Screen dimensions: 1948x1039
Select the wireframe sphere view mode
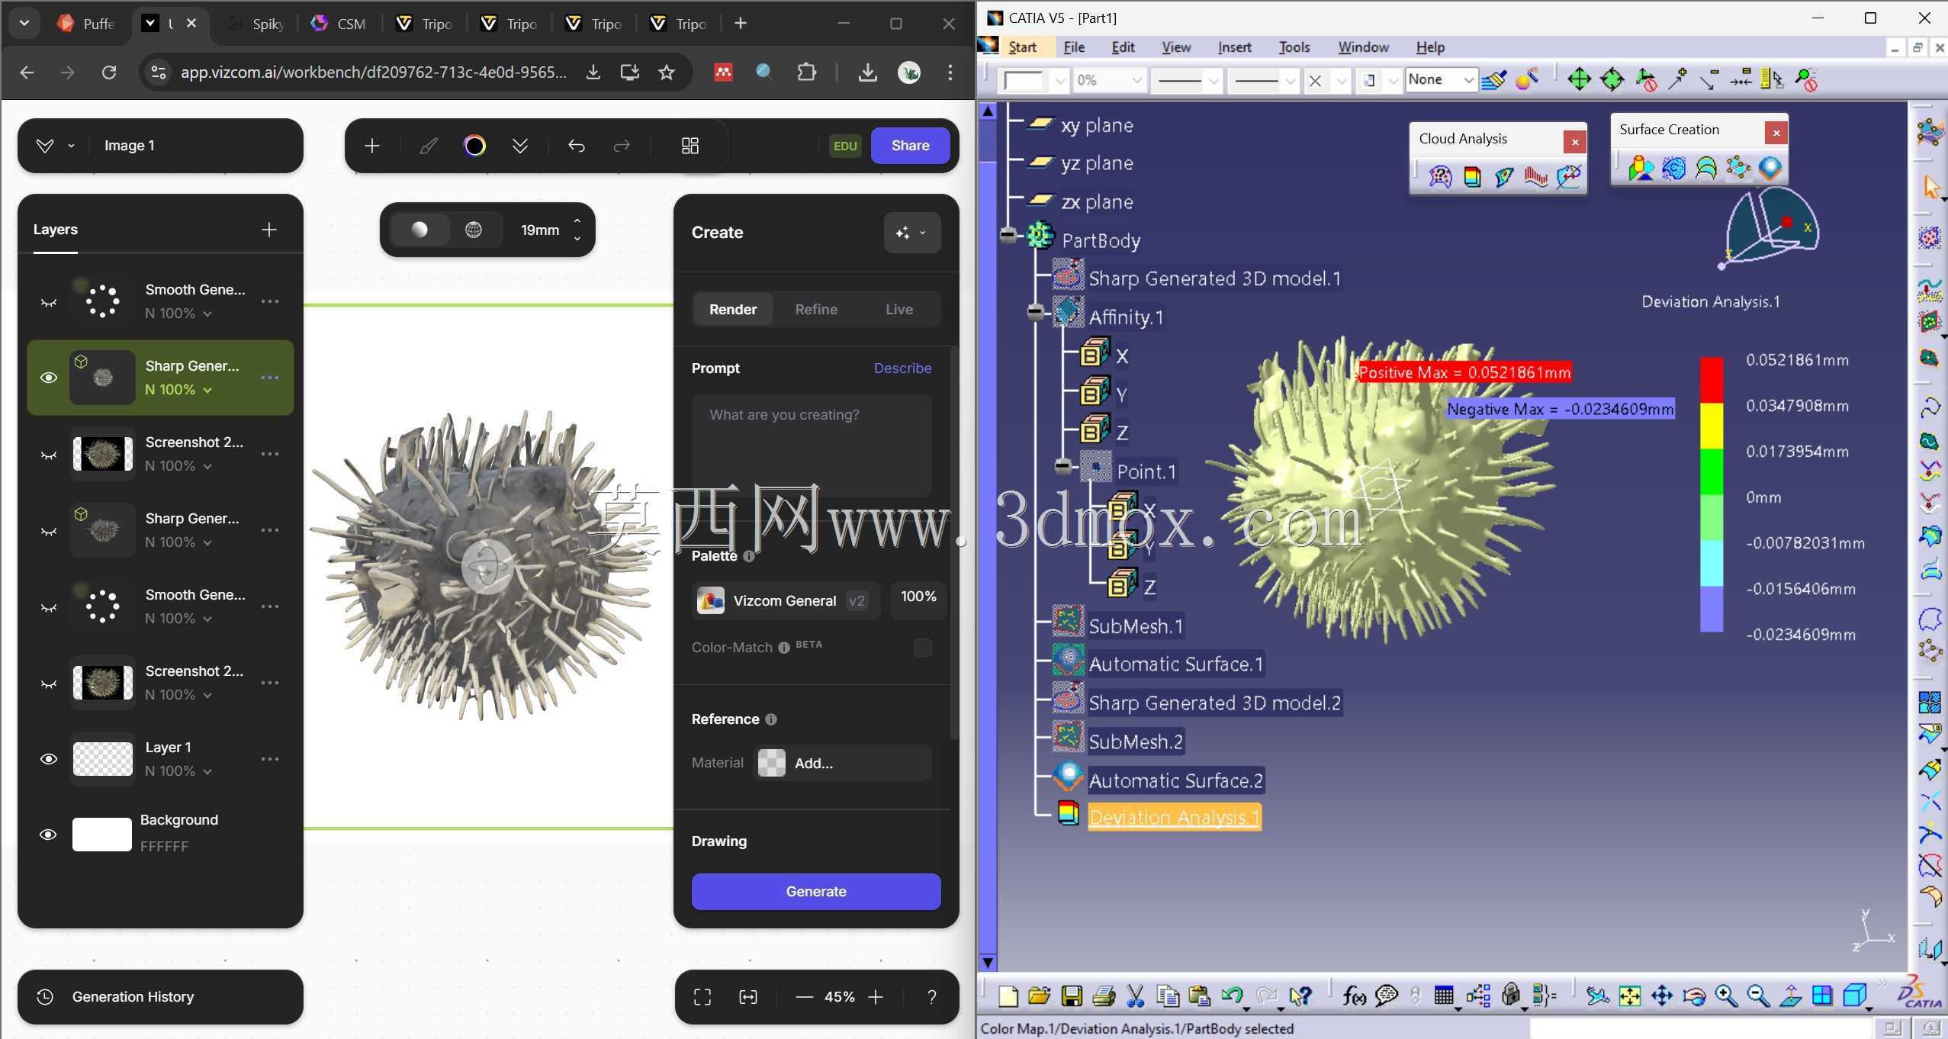click(x=474, y=230)
